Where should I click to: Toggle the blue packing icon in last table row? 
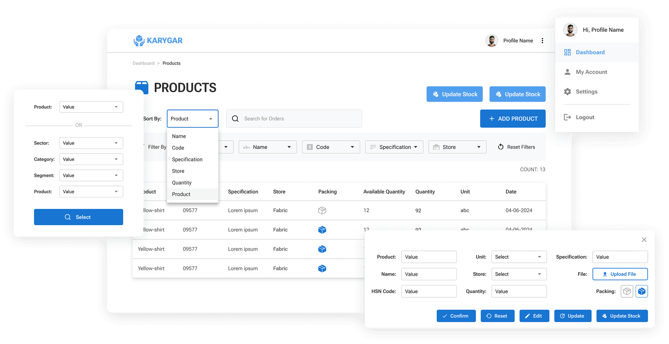[x=322, y=268]
